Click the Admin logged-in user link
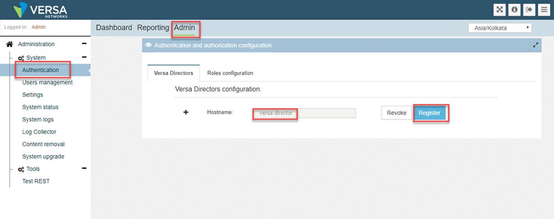The image size is (554, 219). point(38,27)
